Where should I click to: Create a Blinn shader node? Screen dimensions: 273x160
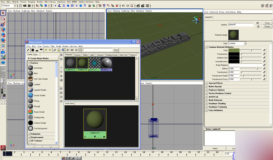coord(31,73)
